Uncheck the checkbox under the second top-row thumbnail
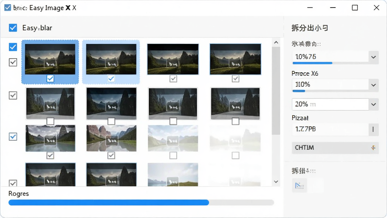 coord(111,79)
